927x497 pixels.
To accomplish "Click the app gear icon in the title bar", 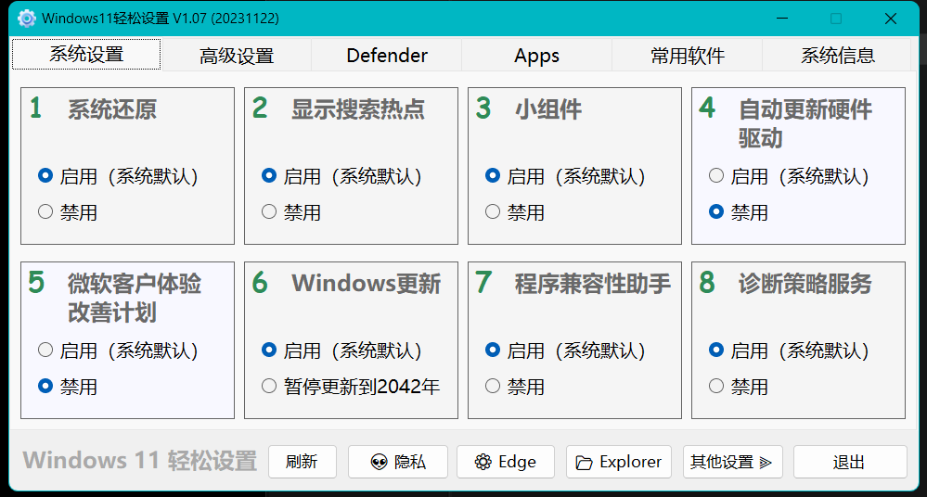I will pyautogui.click(x=27, y=19).
